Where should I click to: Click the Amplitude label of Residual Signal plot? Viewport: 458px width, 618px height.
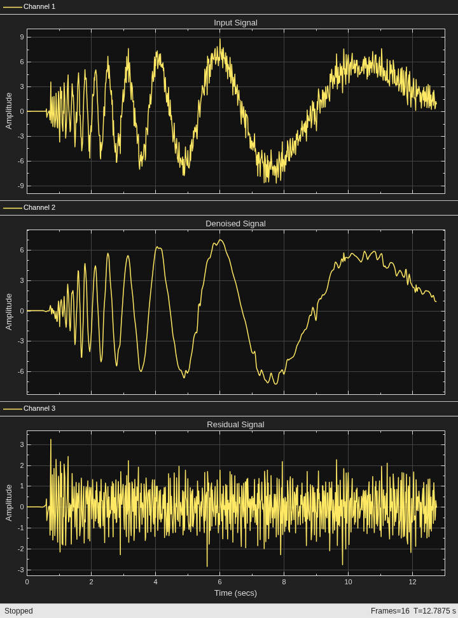click(9, 503)
